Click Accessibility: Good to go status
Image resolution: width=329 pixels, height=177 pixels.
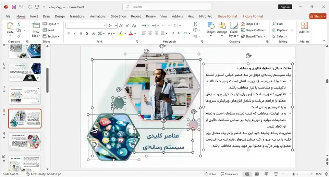pos(44,174)
